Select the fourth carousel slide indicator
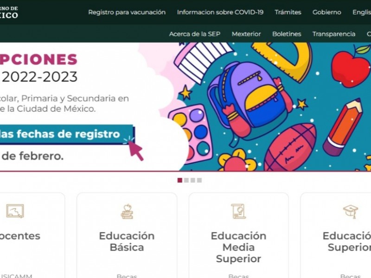 [x=199, y=180]
